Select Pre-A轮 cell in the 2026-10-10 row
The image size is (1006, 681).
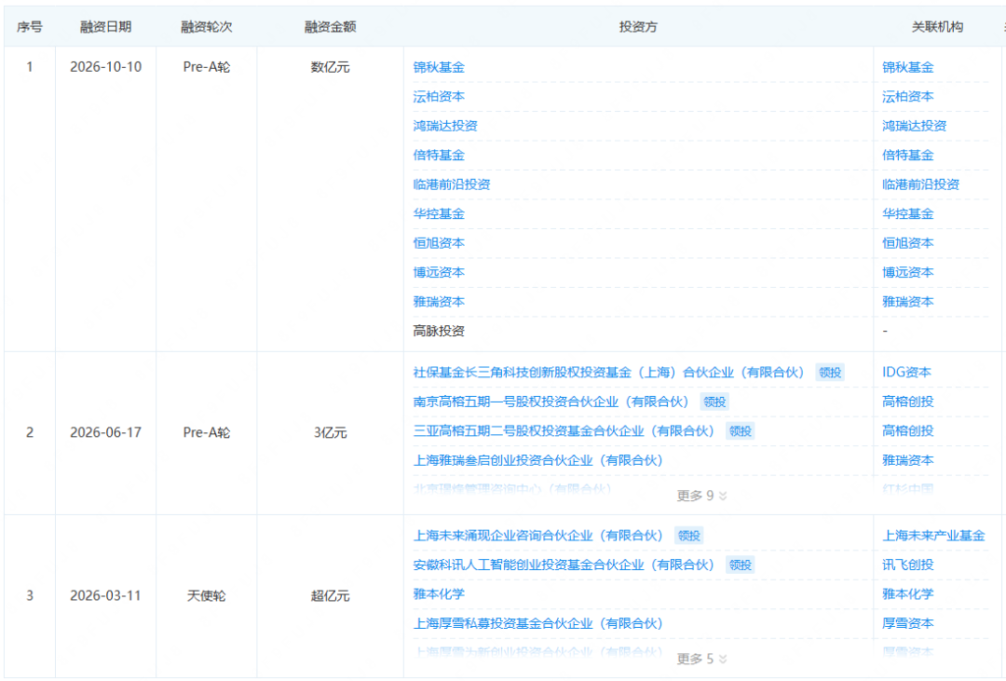point(207,67)
